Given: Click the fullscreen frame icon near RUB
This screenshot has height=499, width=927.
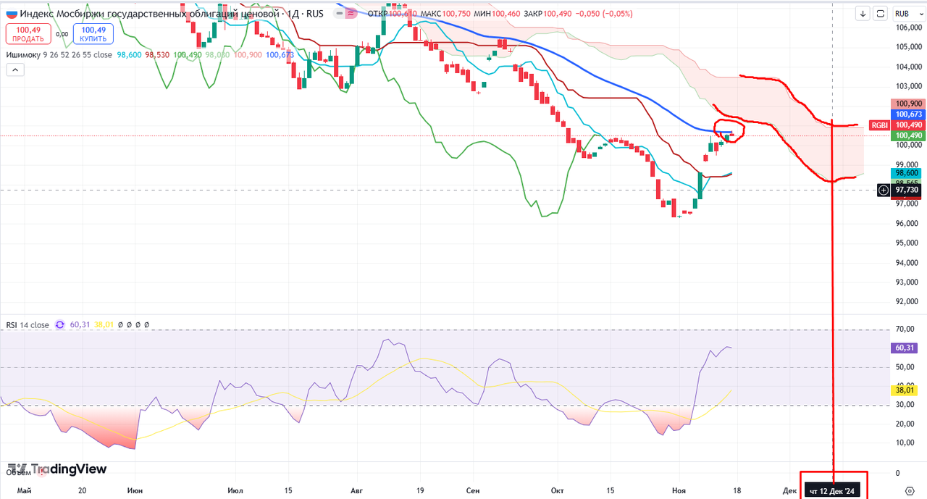Looking at the screenshot, I should point(881,13).
